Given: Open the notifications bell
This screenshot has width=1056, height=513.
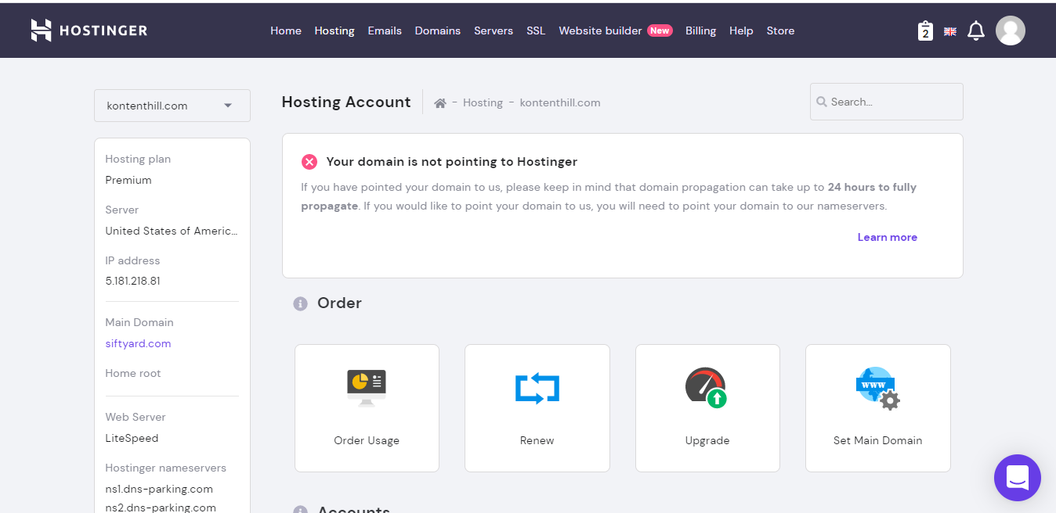Looking at the screenshot, I should (976, 30).
